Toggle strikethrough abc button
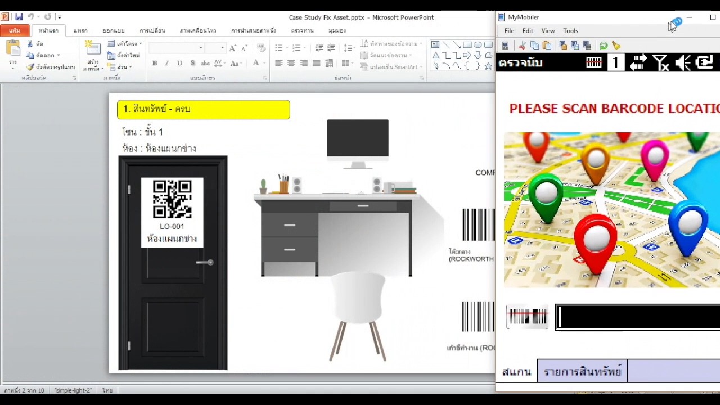 [205, 63]
